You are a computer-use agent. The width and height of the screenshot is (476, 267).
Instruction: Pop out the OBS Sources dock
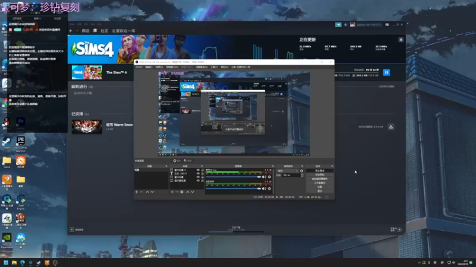(x=202, y=166)
